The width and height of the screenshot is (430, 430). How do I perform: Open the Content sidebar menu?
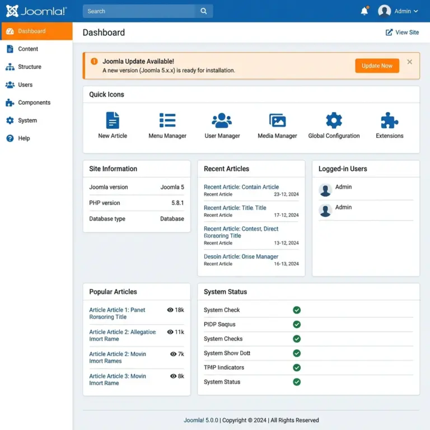(36, 49)
